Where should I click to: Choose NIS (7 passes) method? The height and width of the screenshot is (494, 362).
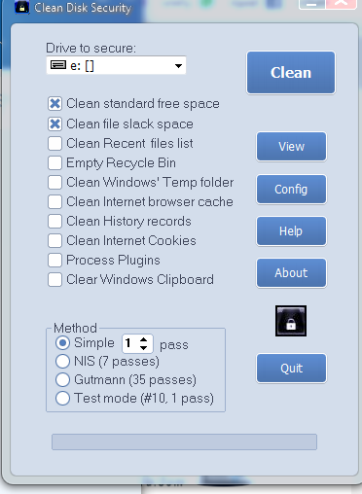62,361
